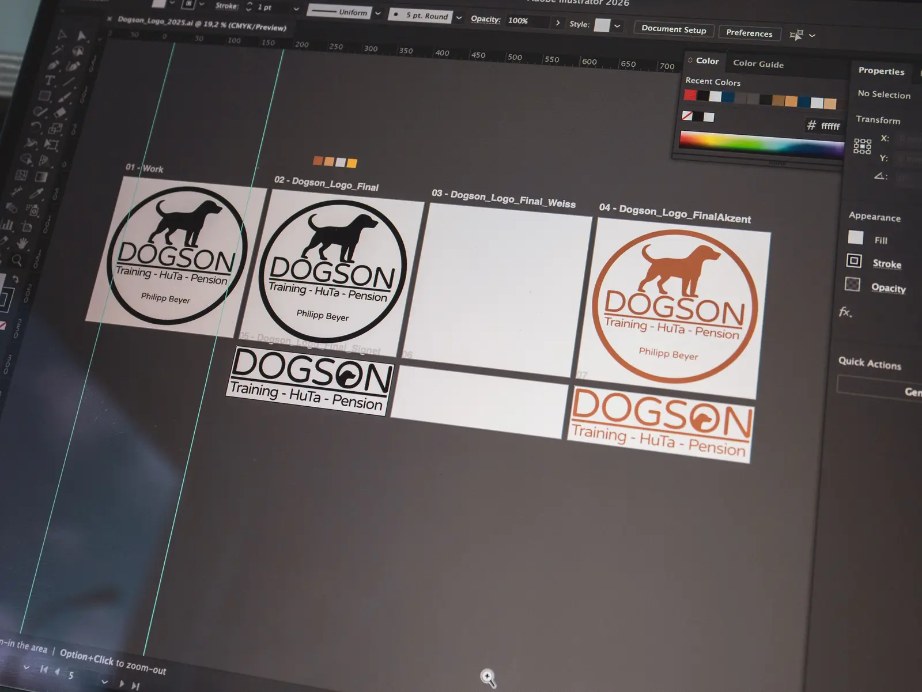
Task: Select the Type tool
Action: [50, 80]
